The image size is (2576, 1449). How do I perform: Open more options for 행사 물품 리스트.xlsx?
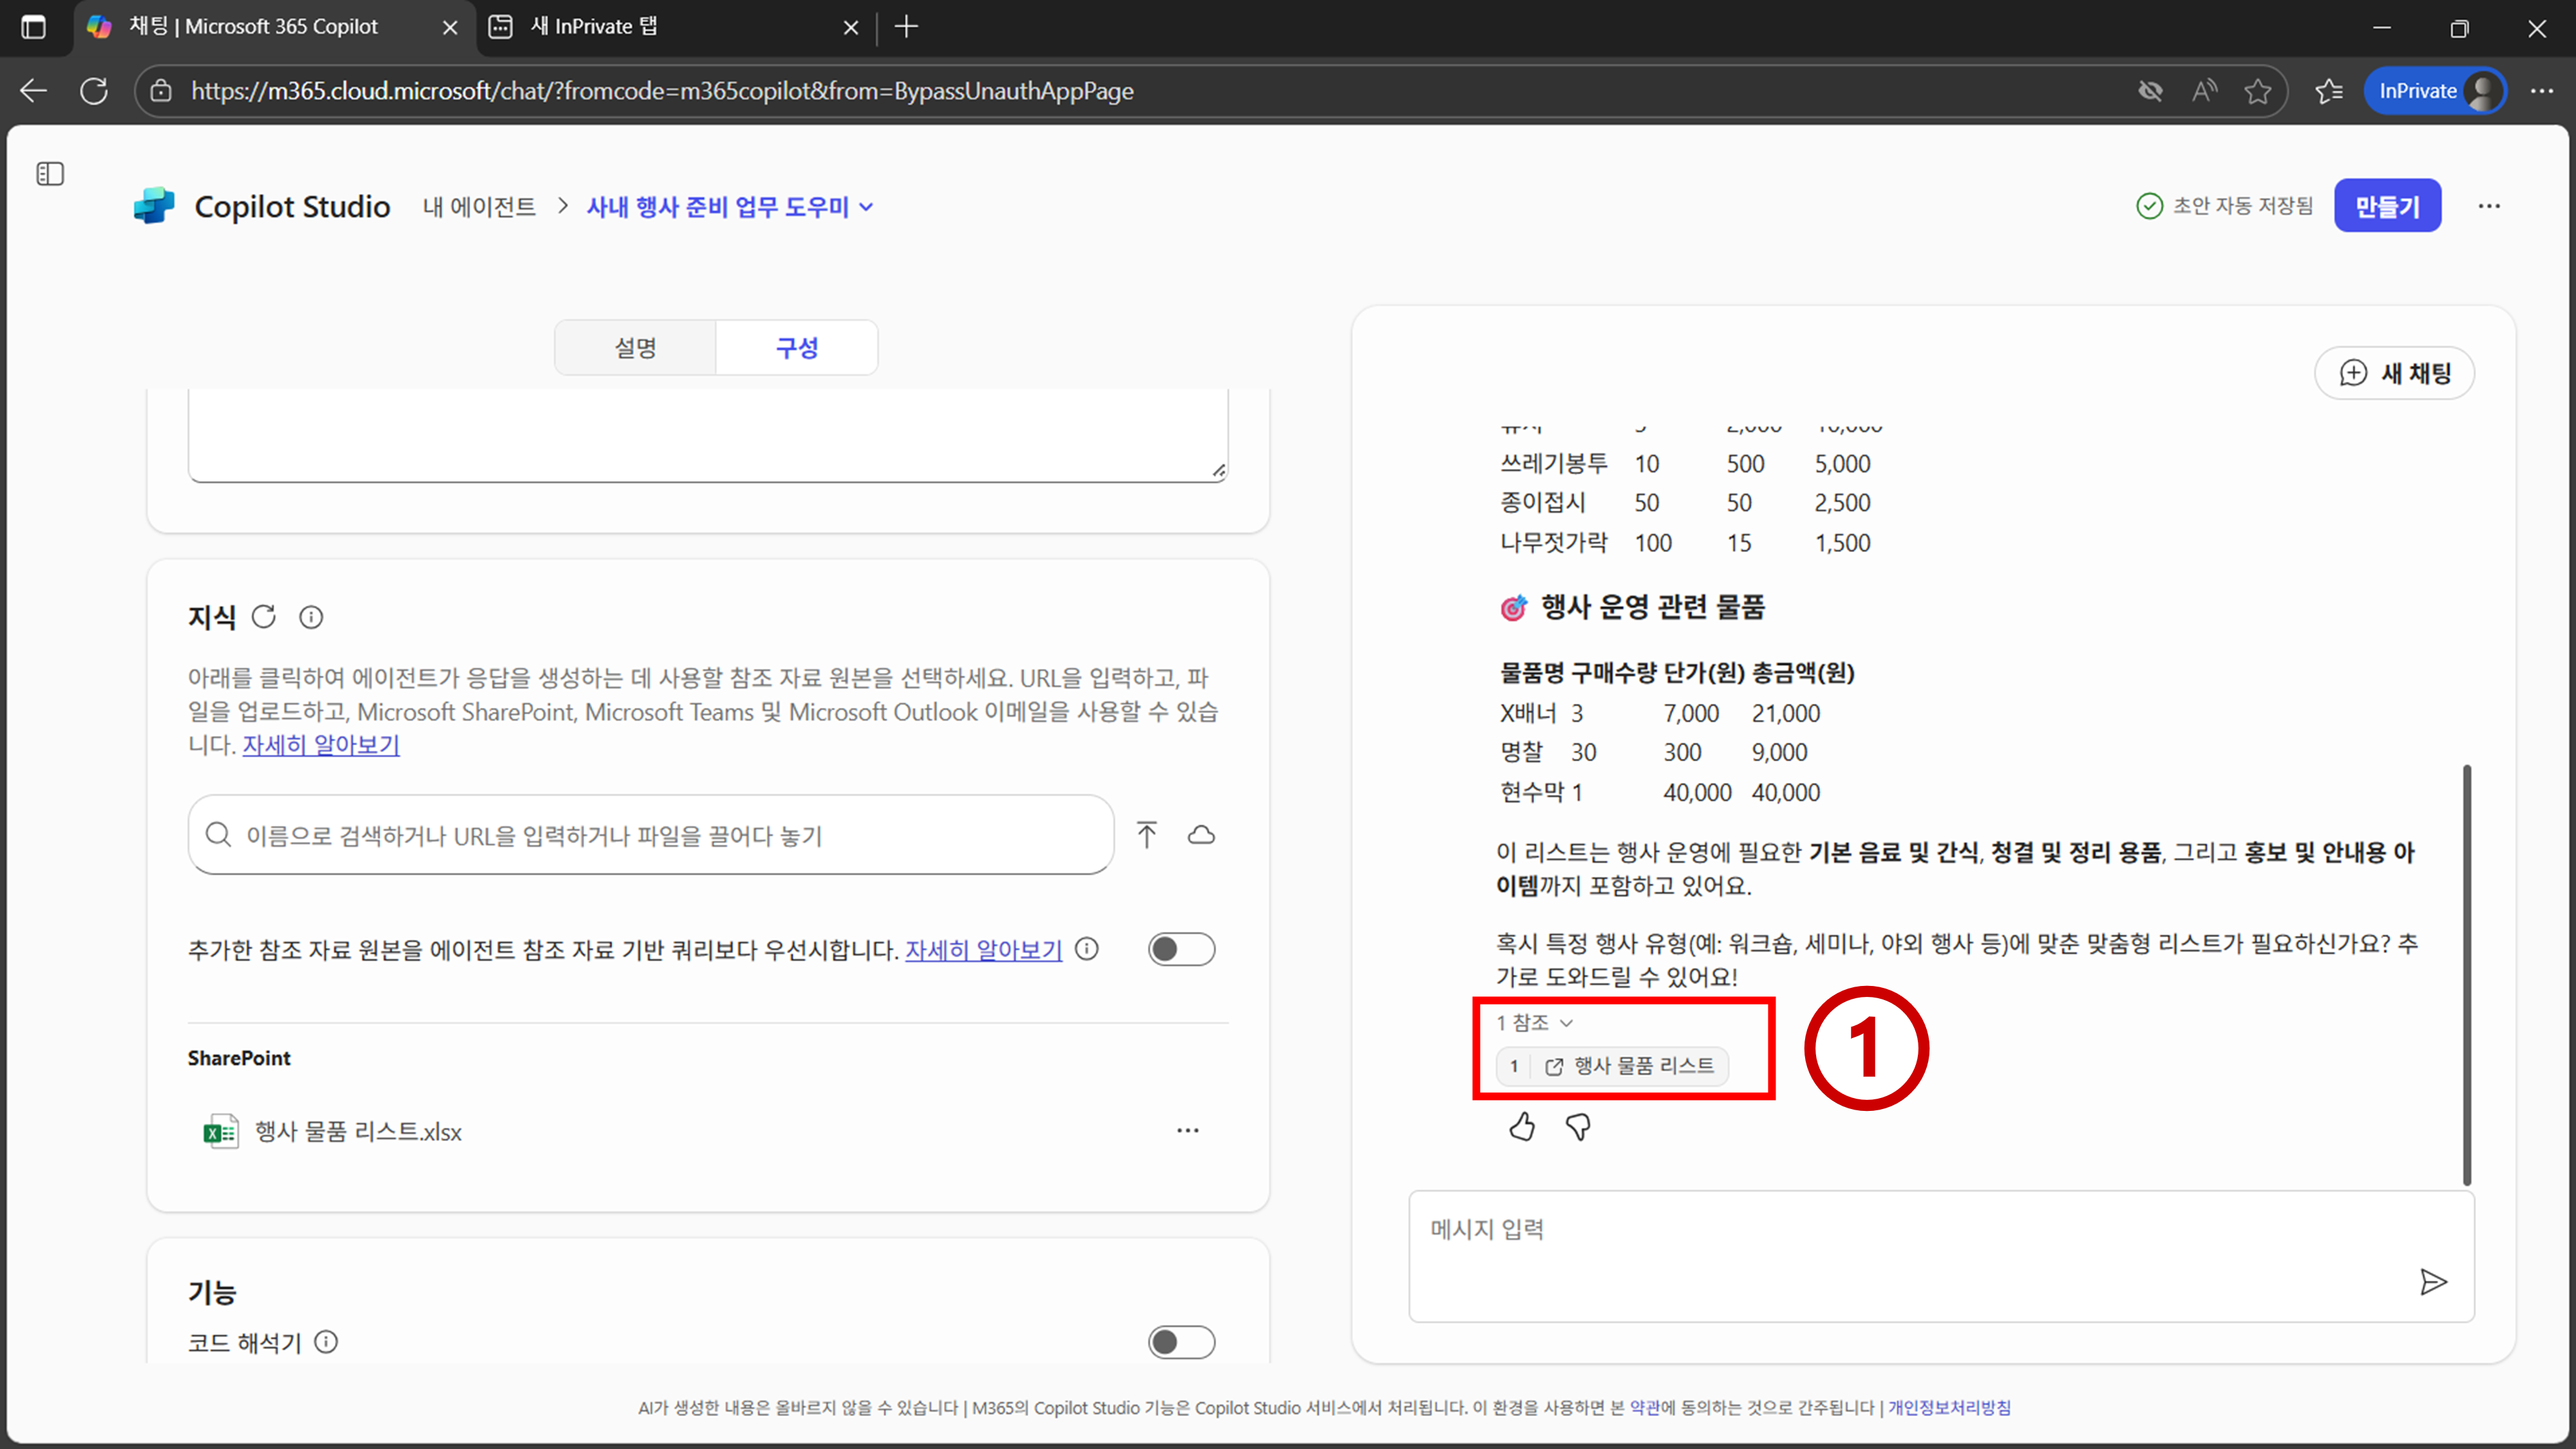click(1187, 1131)
